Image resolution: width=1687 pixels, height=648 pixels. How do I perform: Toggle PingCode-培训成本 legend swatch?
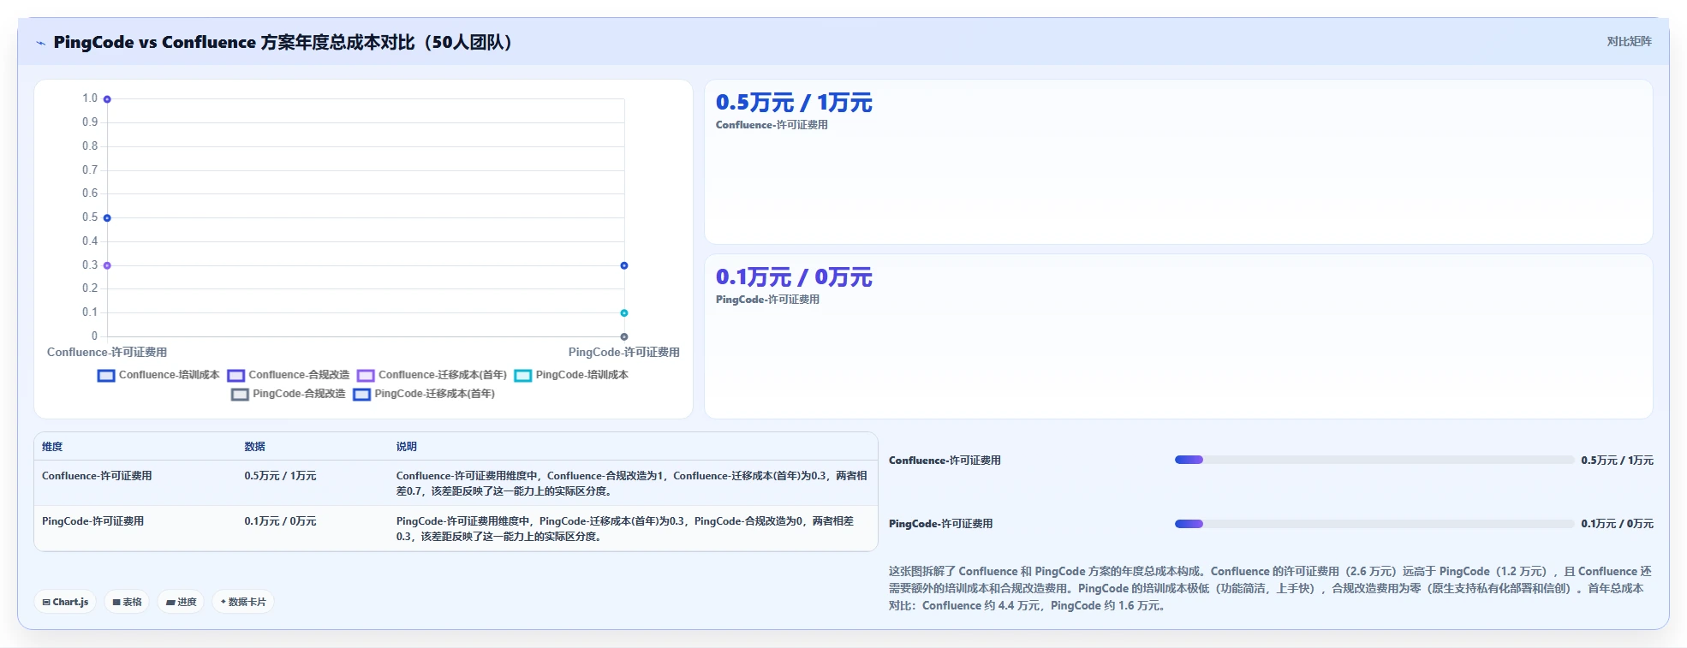[523, 376]
